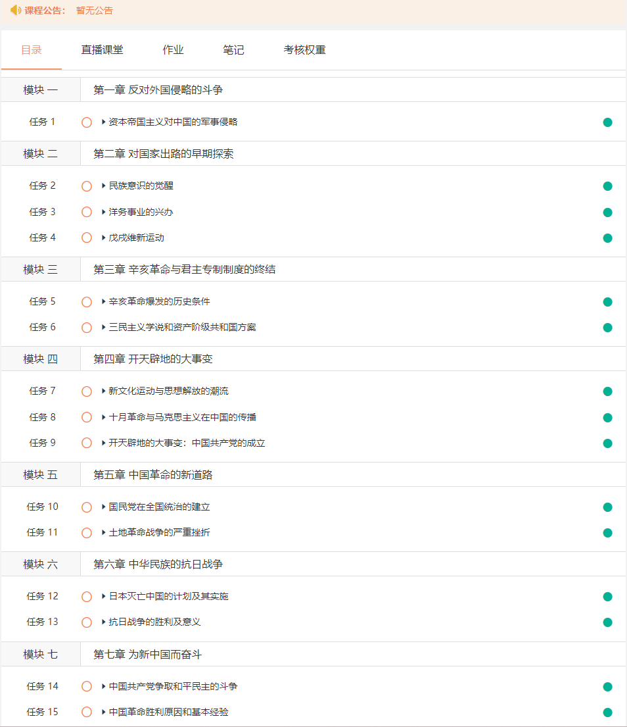The width and height of the screenshot is (627, 727).
Task: Click the green dot for 中国革命胜利原因和基本经验
Action: click(x=607, y=712)
